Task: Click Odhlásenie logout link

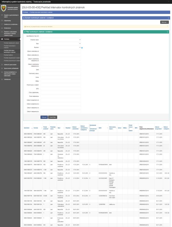Action: point(7,79)
